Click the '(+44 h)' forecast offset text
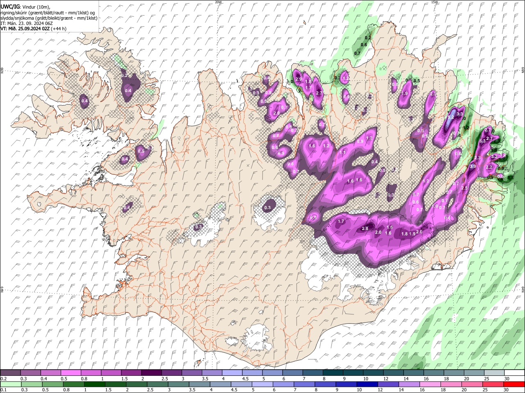525x393 pixels. 59,29
